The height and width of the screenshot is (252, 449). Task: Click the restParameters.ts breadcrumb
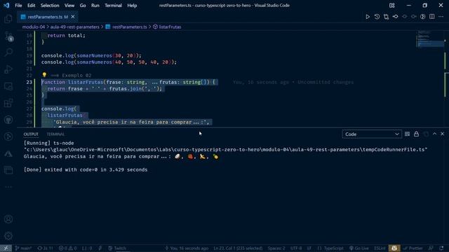[x=126, y=27]
